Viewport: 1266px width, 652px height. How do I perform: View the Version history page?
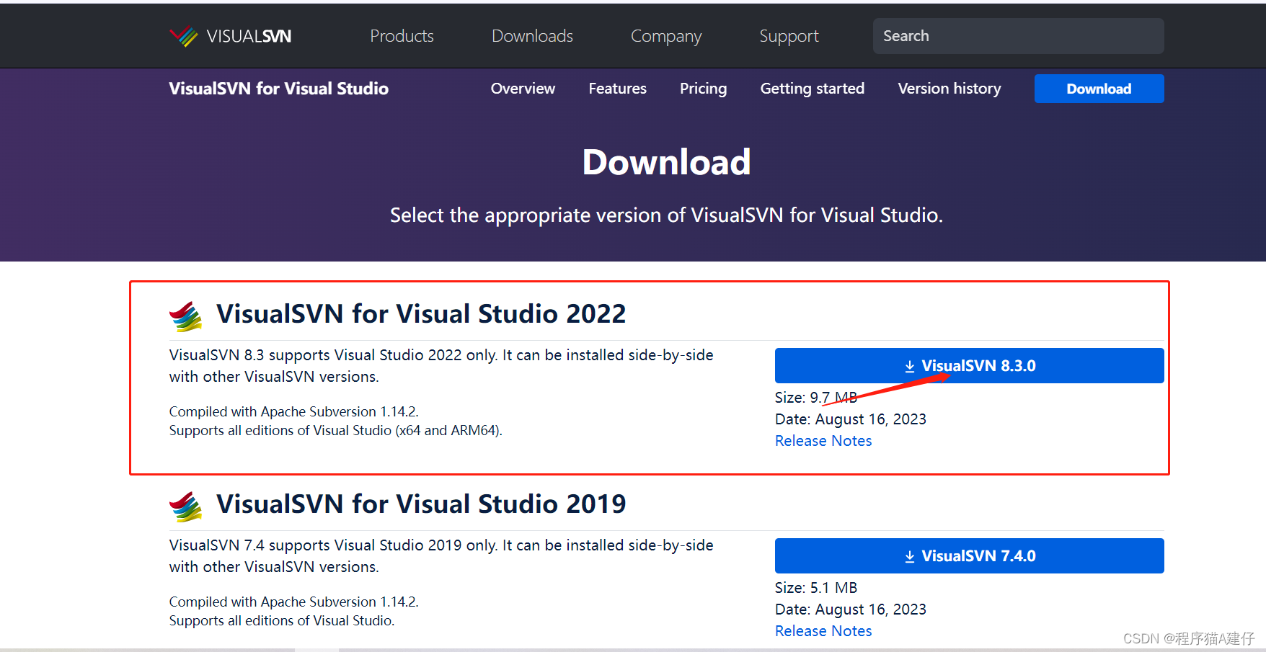[x=949, y=89]
